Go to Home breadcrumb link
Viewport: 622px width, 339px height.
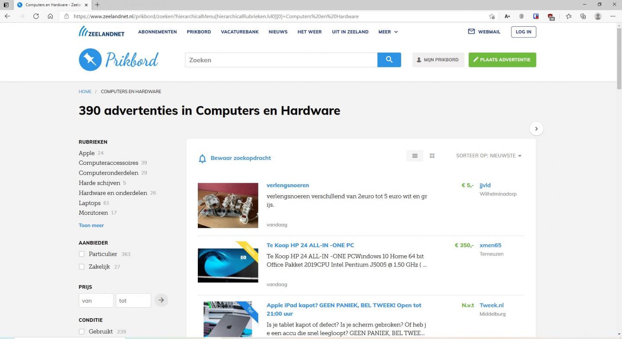click(85, 91)
